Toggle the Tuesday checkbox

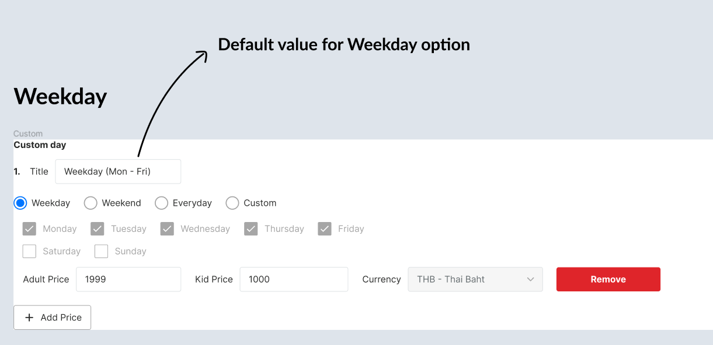pyautogui.click(x=98, y=228)
